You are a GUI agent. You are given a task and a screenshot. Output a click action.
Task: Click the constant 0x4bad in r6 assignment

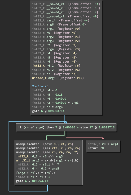[x=61, y=99]
